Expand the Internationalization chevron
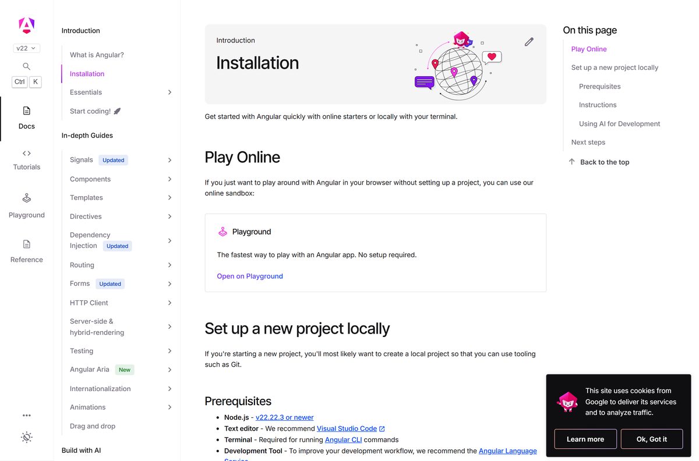 [x=170, y=389]
